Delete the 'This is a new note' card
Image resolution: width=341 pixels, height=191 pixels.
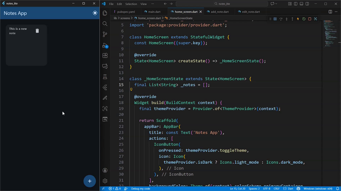pyautogui.click(x=37, y=31)
